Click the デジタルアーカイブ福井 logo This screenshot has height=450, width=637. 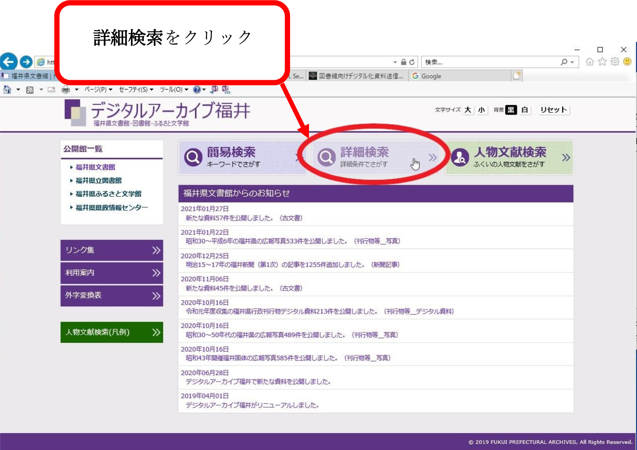pyautogui.click(x=157, y=113)
